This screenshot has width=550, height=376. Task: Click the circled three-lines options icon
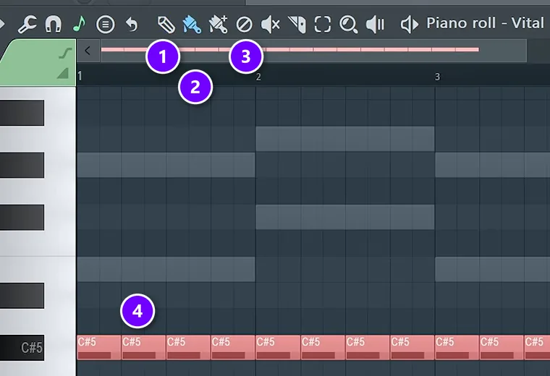click(x=105, y=25)
